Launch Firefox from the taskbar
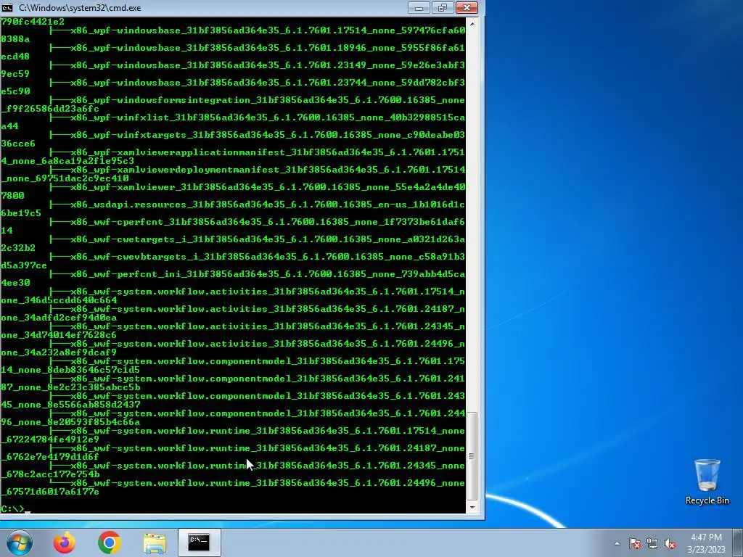The height and width of the screenshot is (557, 743). tap(64, 542)
